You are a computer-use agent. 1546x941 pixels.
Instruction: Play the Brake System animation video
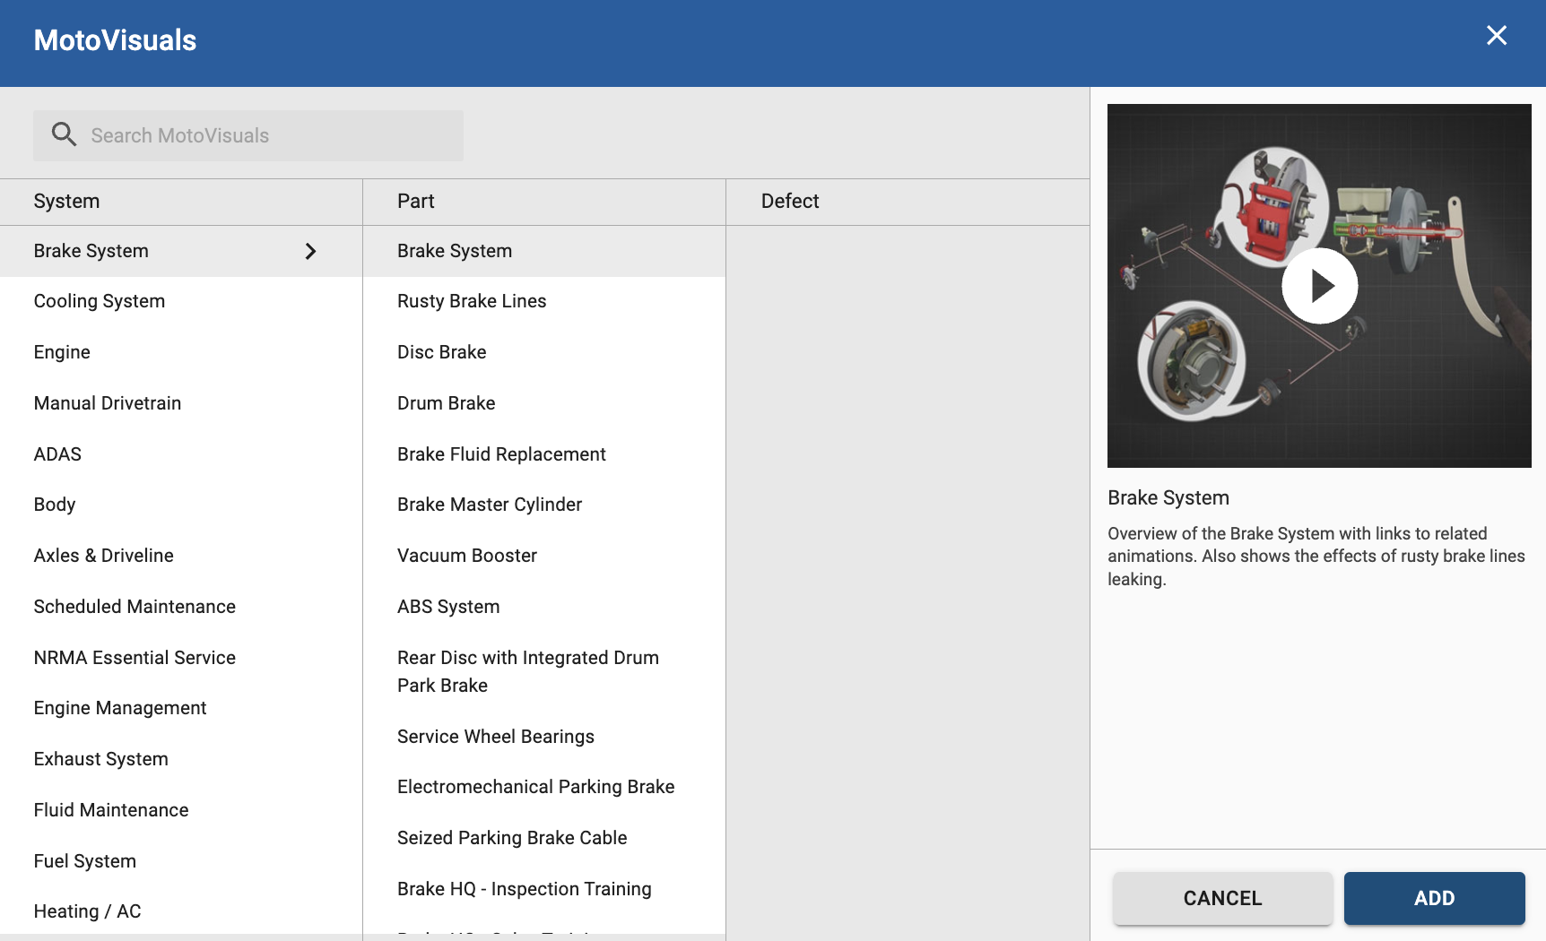(x=1319, y=286)
